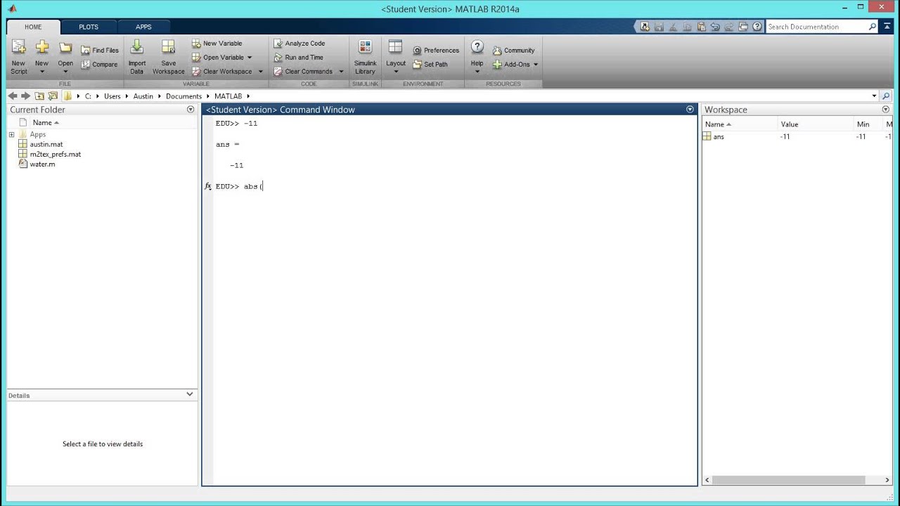
Task: Click the Switch Windows quick access icon
Action: 743,27
